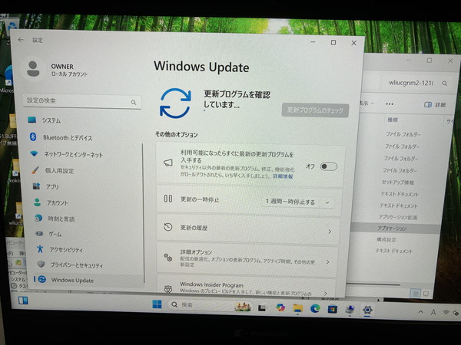The width and height of the screenshot is (461, 345).
Task: Click the Settings back arrow
Action: tap(20, 40)
